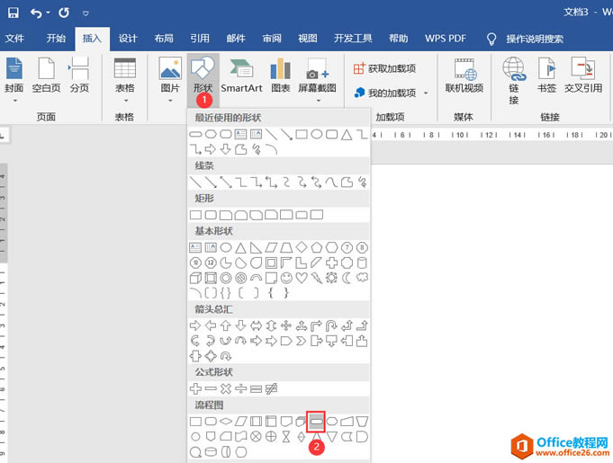Insert a SmartArt graphic

click(241, 76)
